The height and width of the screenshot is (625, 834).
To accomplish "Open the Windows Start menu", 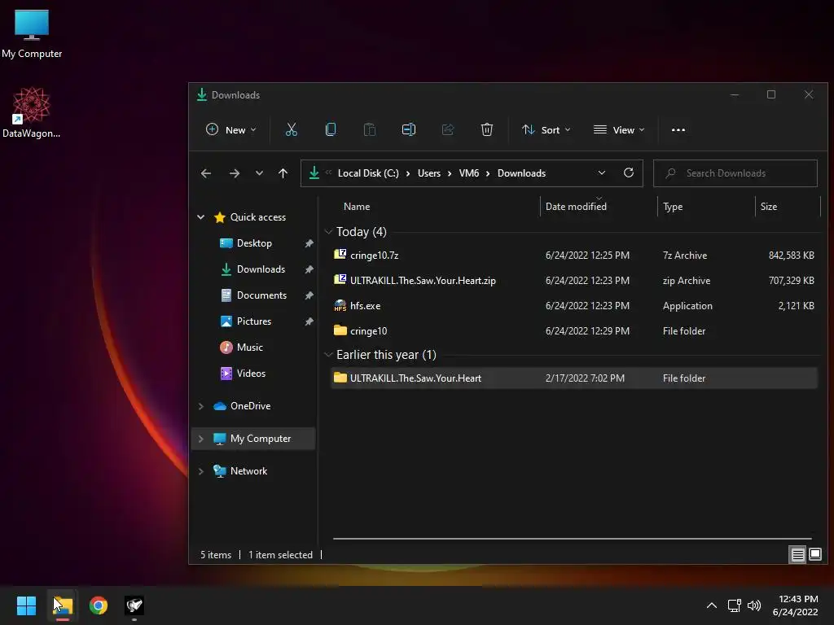I will point(26,605).
